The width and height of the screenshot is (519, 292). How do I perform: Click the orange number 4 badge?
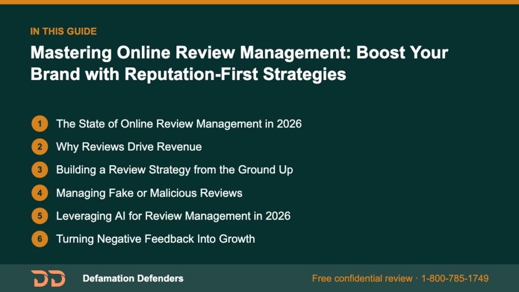pos(40,193)
